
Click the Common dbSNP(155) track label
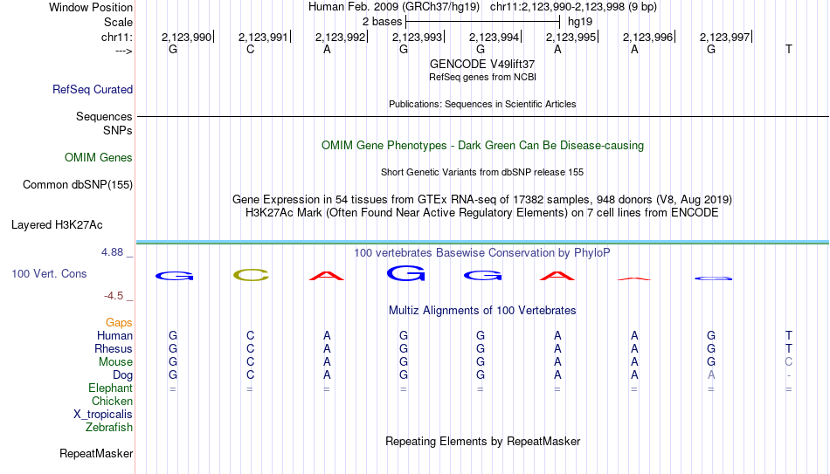coord(78,185)
